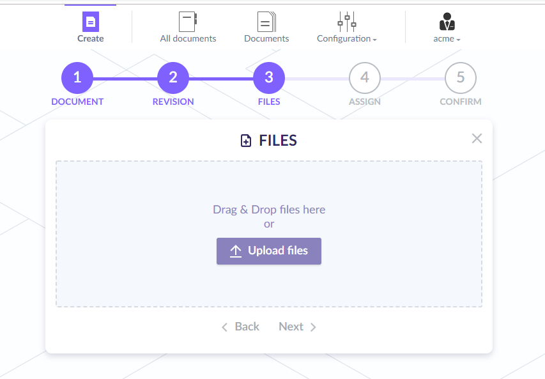Expand the Configuration dropdown menu

tap(347, 38)
